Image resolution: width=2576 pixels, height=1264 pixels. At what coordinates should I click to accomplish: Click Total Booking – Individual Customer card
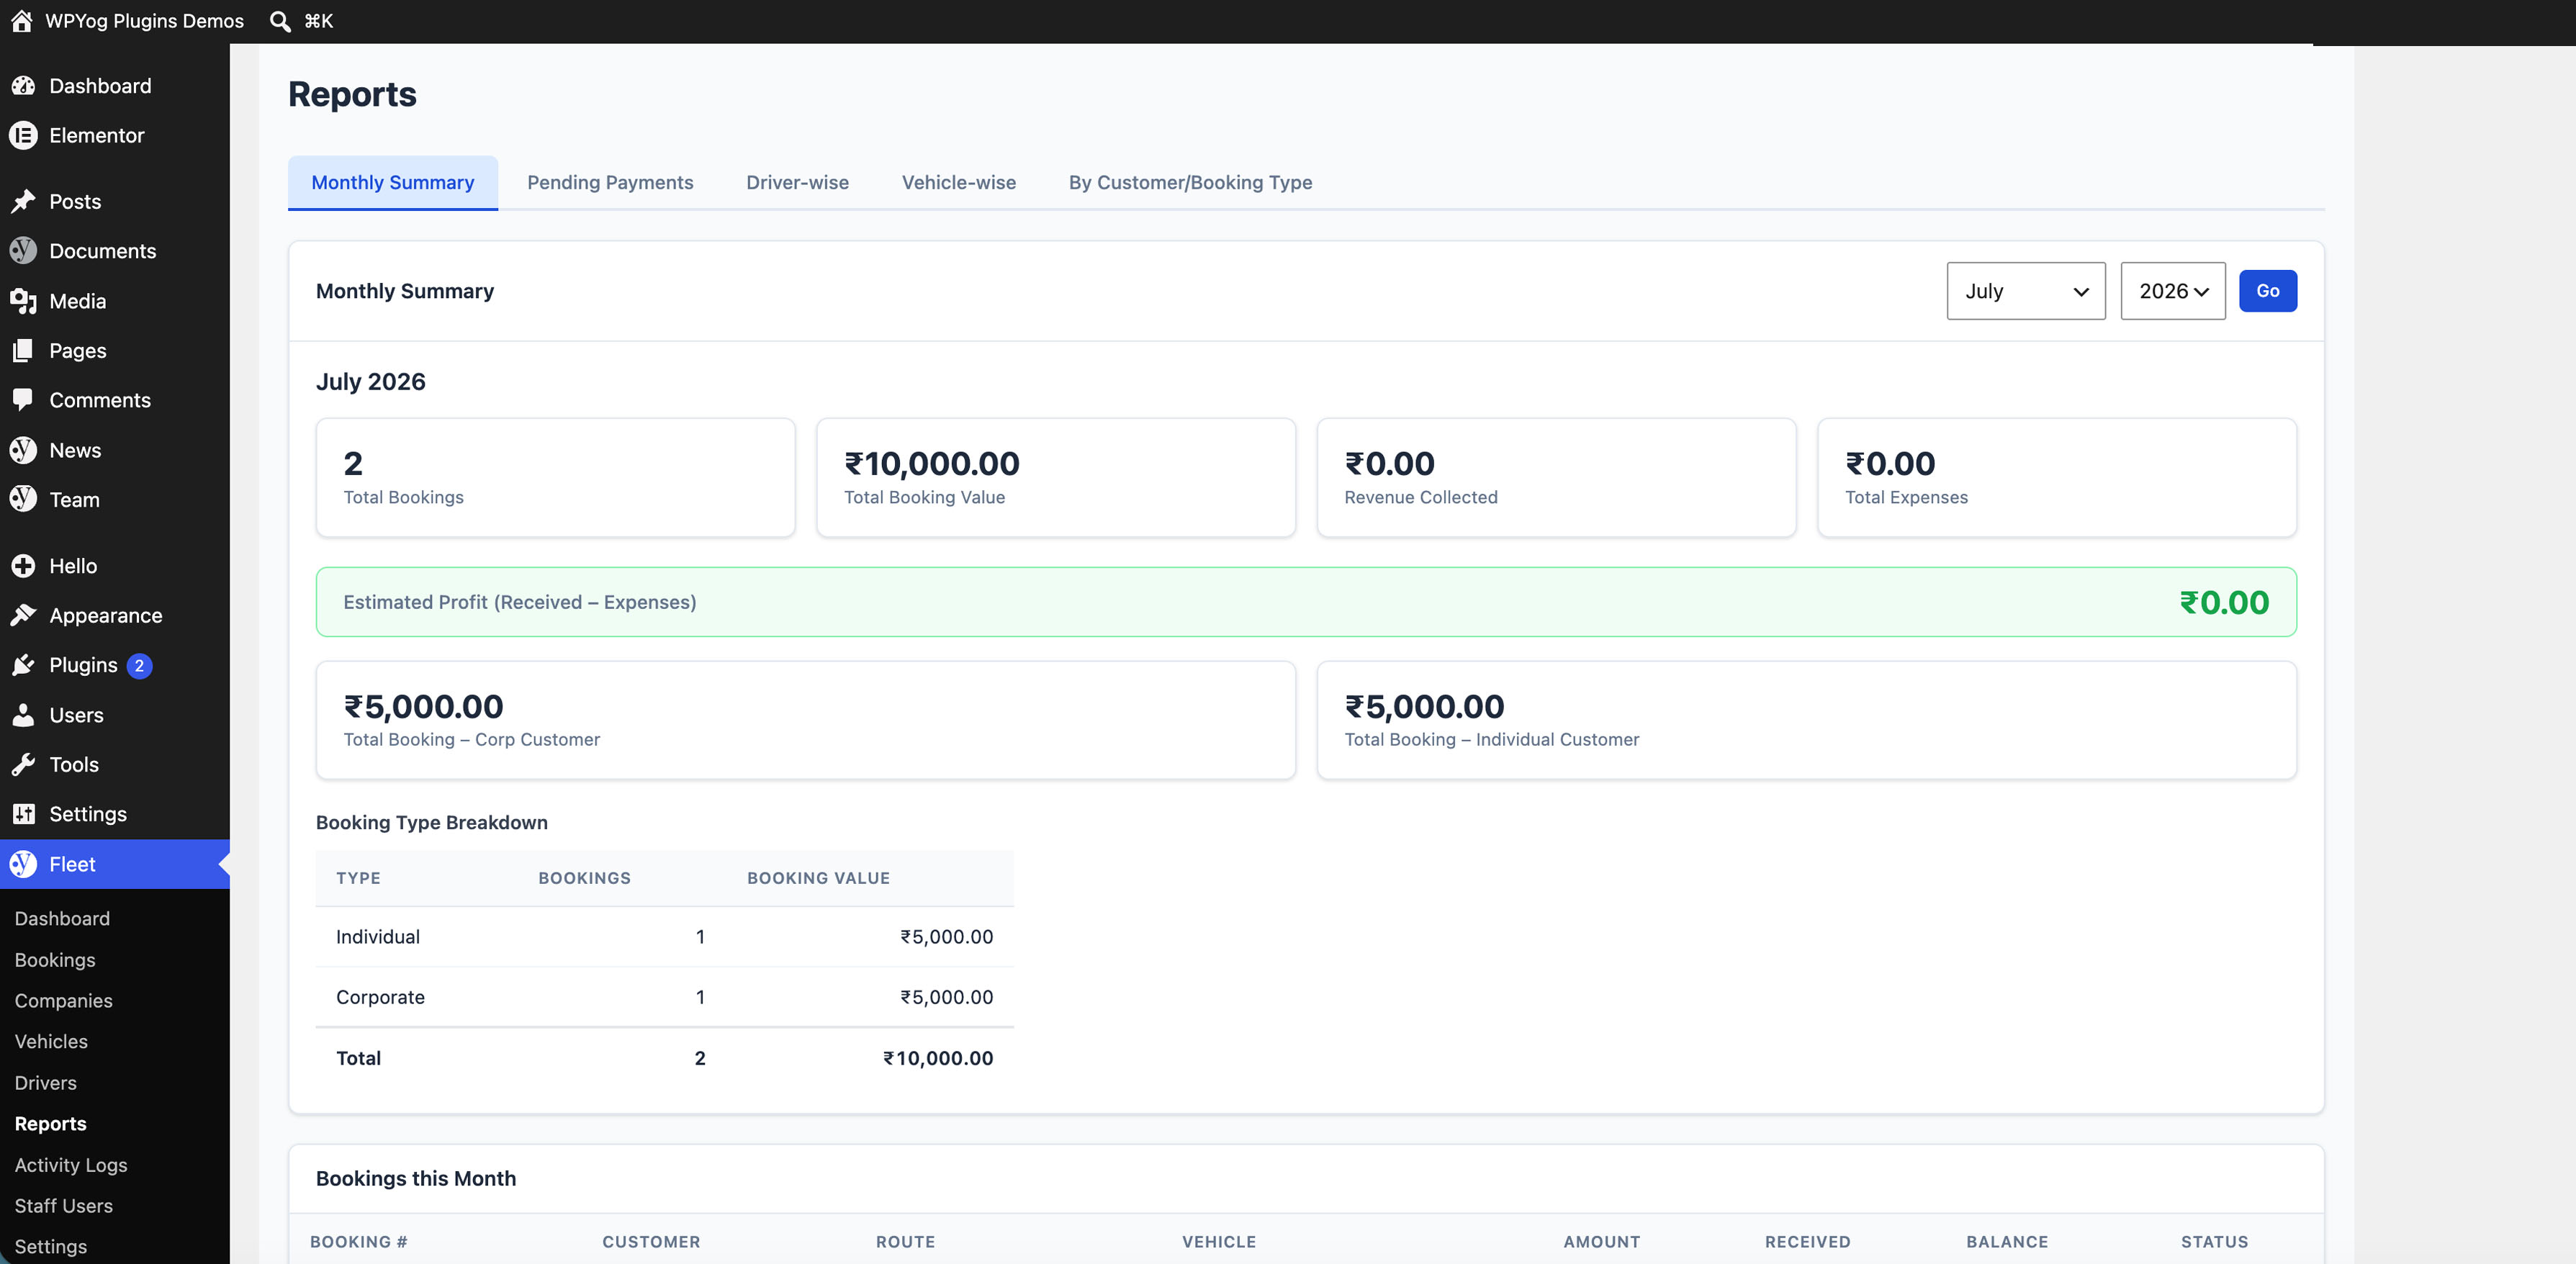[x=1806, y=720]
